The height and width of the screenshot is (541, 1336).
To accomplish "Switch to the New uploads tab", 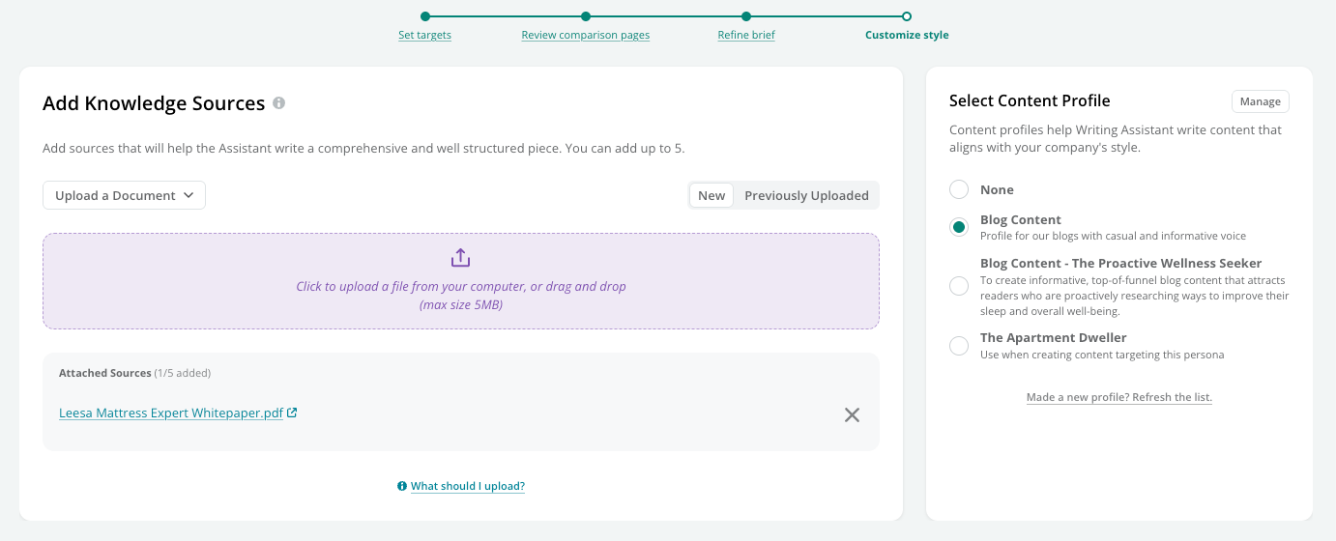I will [712, 195].
